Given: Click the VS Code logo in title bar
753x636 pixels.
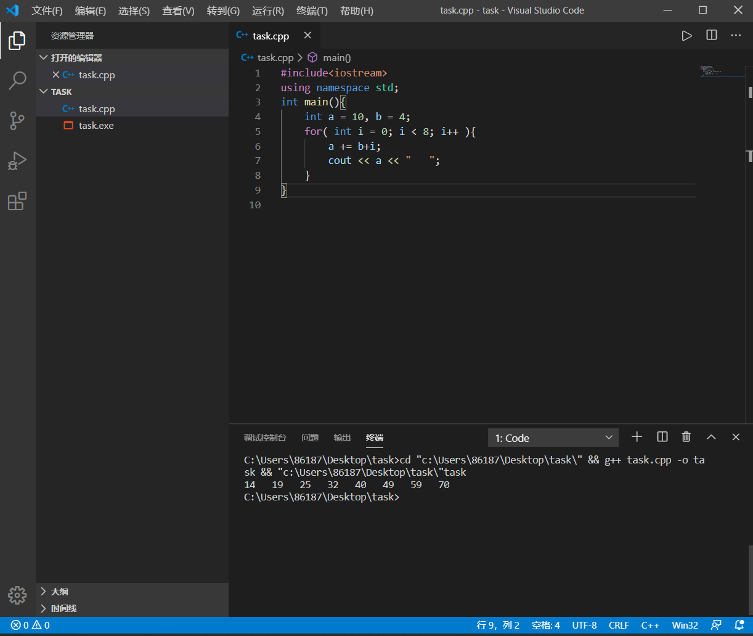Looking at the screenshot, I should 12,10.
